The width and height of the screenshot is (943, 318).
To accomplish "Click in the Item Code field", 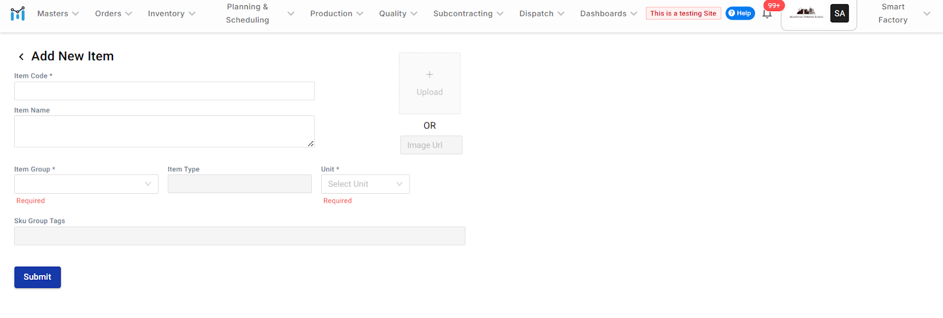I will click(x=164, y=91).
